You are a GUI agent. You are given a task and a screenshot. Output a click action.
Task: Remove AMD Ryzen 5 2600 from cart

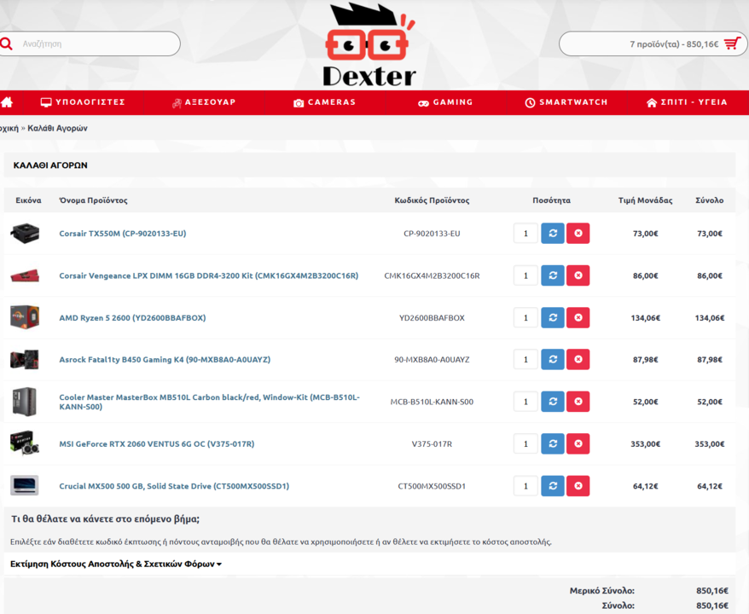578,317
